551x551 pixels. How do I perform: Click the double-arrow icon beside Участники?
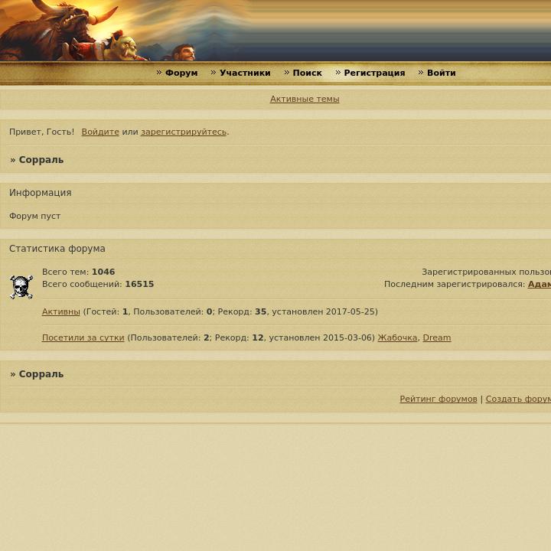(214, 73)
